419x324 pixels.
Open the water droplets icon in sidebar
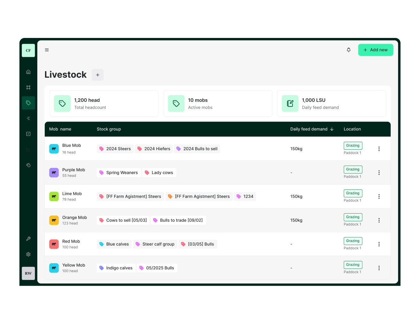28,165
